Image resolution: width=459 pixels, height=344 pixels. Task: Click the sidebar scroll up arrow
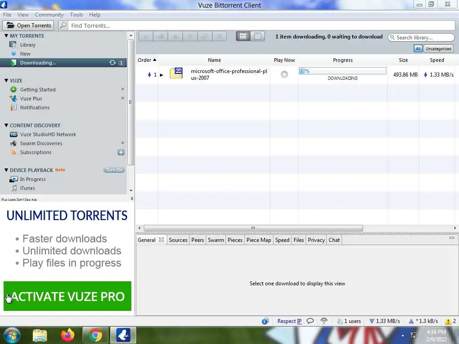click(x=131, y=35)
